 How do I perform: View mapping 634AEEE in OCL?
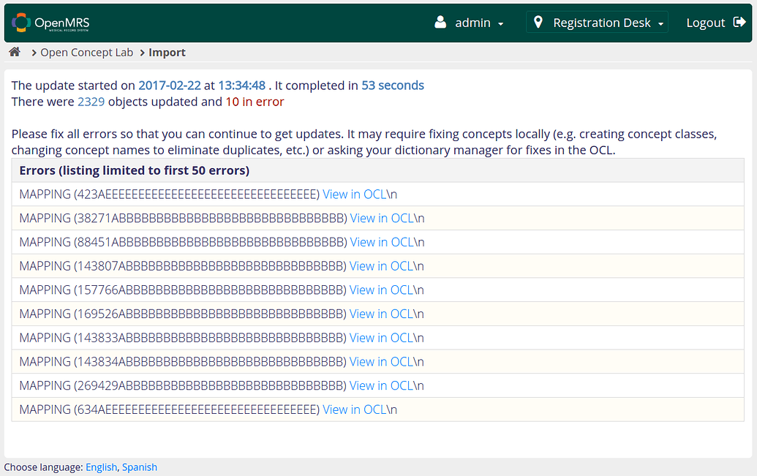click(354, 409)
